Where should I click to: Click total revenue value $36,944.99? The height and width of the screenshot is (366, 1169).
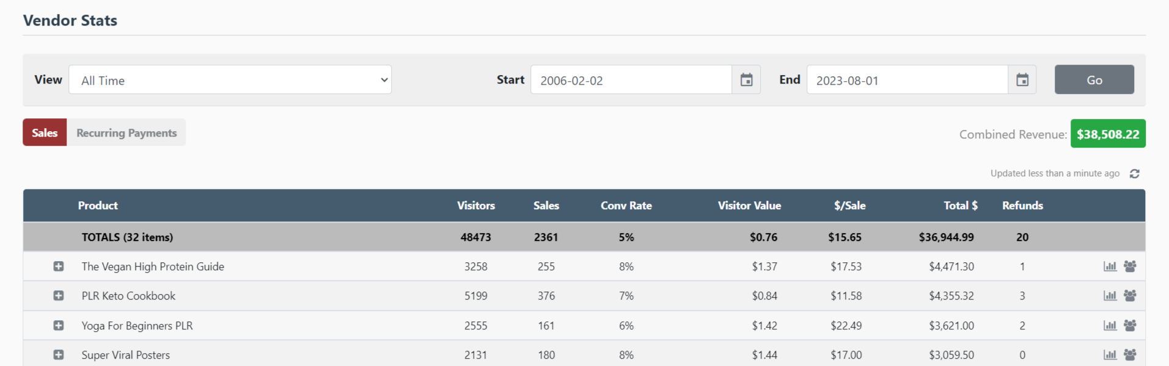click(947, 237)
